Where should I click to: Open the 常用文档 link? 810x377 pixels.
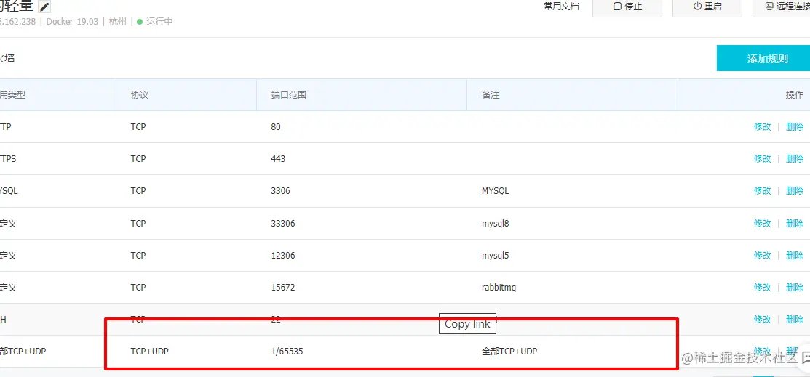tap(562, 7)
